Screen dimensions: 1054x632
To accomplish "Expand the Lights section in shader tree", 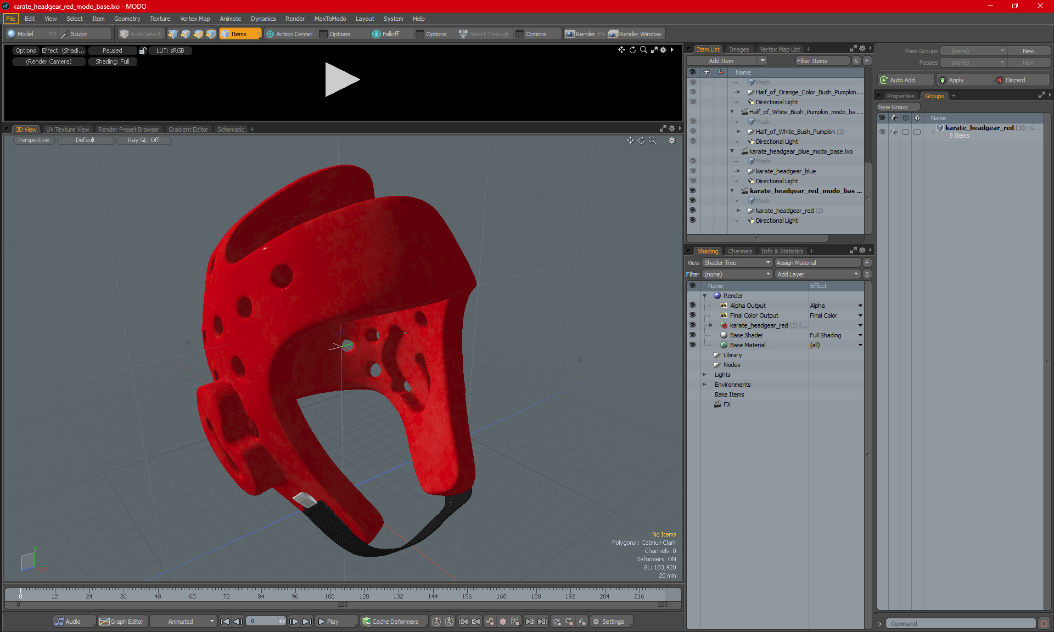I will tap(705, 374).
